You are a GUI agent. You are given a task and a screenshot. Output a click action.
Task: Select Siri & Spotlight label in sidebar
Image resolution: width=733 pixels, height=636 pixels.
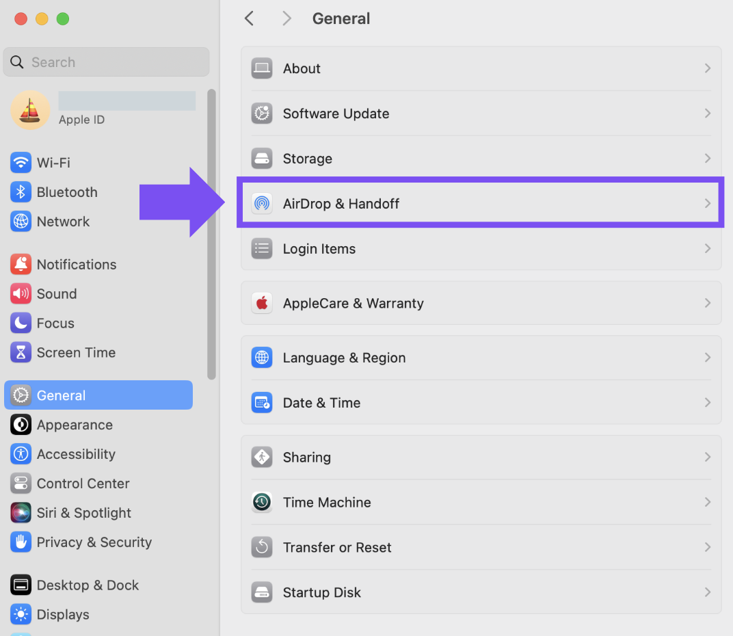coord(84,513)
